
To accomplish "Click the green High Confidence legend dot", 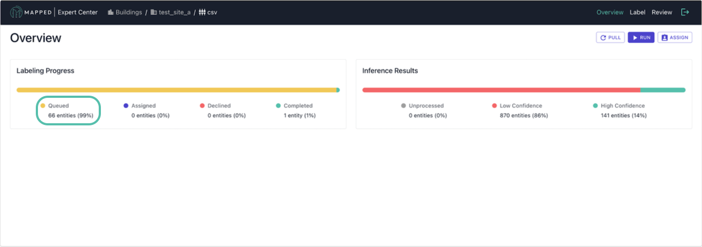I will coord(595,106).
